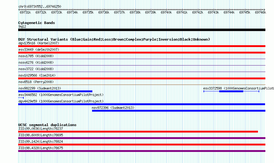Image resolution: width=274 pixels, height=163 pixels.
Task: Click the nssv1785 (Kidd2008) label
Action: coord(36,56)
